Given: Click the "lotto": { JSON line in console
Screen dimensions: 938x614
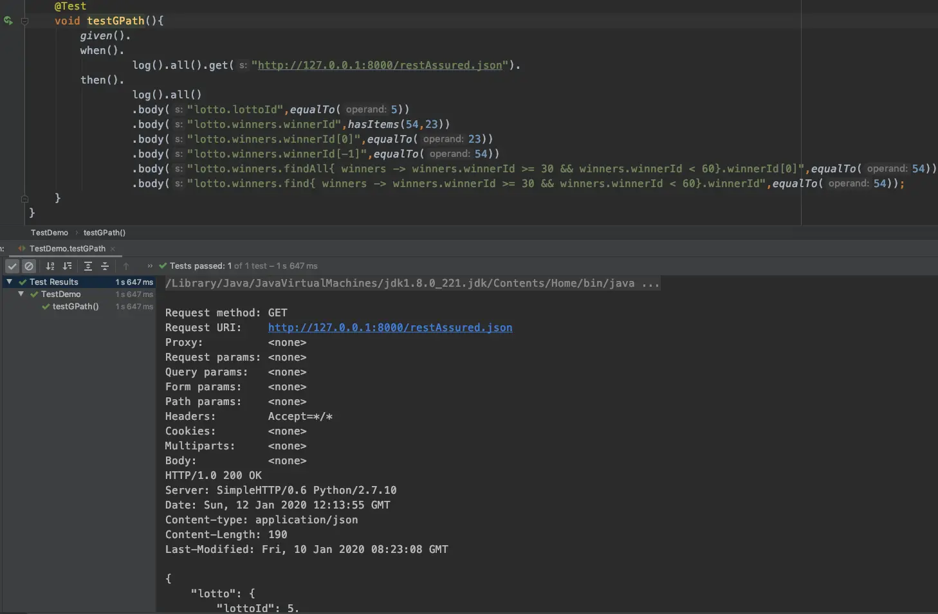Looking at the screenshot, I should coord(223,593).
